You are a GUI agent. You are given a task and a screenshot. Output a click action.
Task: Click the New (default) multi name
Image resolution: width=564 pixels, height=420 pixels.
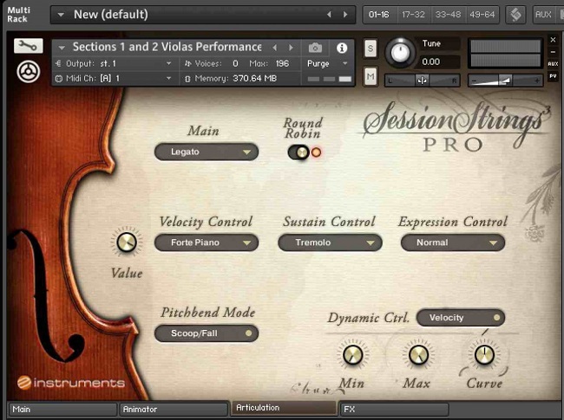click(x=111, y=15)
